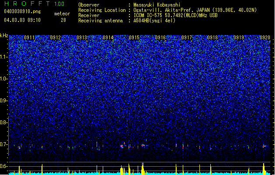This screenshot has width=275, height=175.
Task: Click the 0919 time marker
Action: coord(239,38)
